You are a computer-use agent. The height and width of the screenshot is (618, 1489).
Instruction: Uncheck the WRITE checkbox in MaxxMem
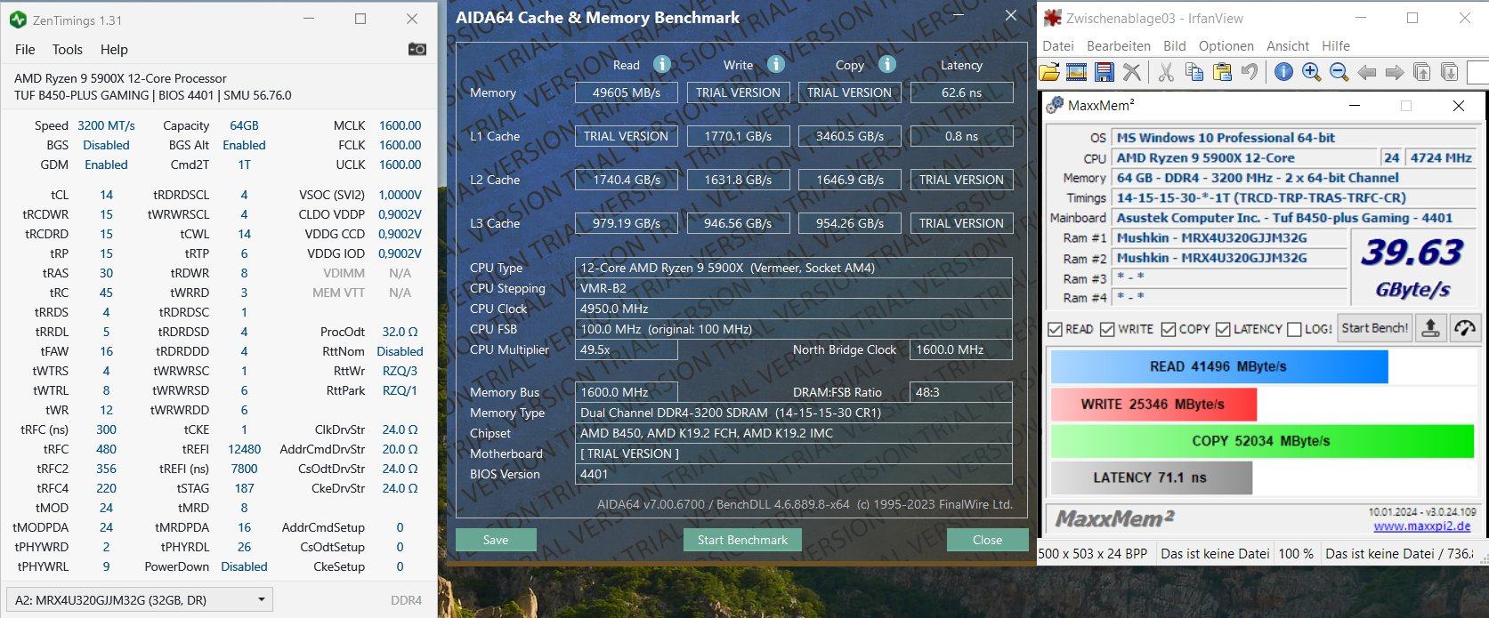point(1107,329)
